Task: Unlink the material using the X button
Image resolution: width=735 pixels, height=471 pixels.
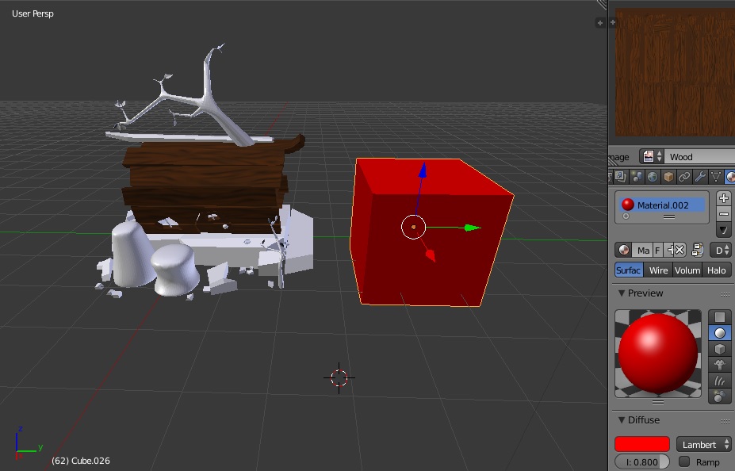Action: tap(679, 249)
